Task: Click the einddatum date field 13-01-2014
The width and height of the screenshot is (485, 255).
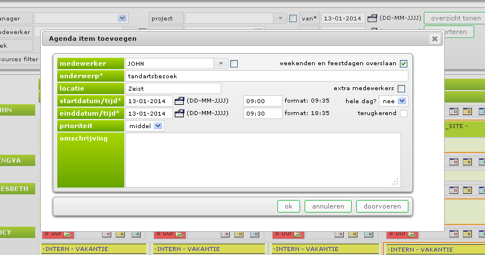Action: coord(149,113)
